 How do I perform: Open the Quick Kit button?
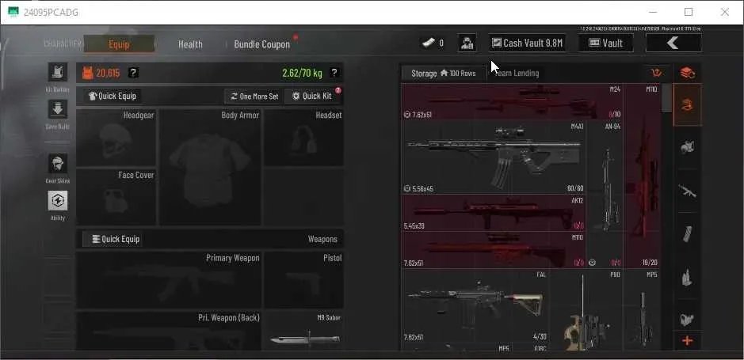(x=311, y=97)
